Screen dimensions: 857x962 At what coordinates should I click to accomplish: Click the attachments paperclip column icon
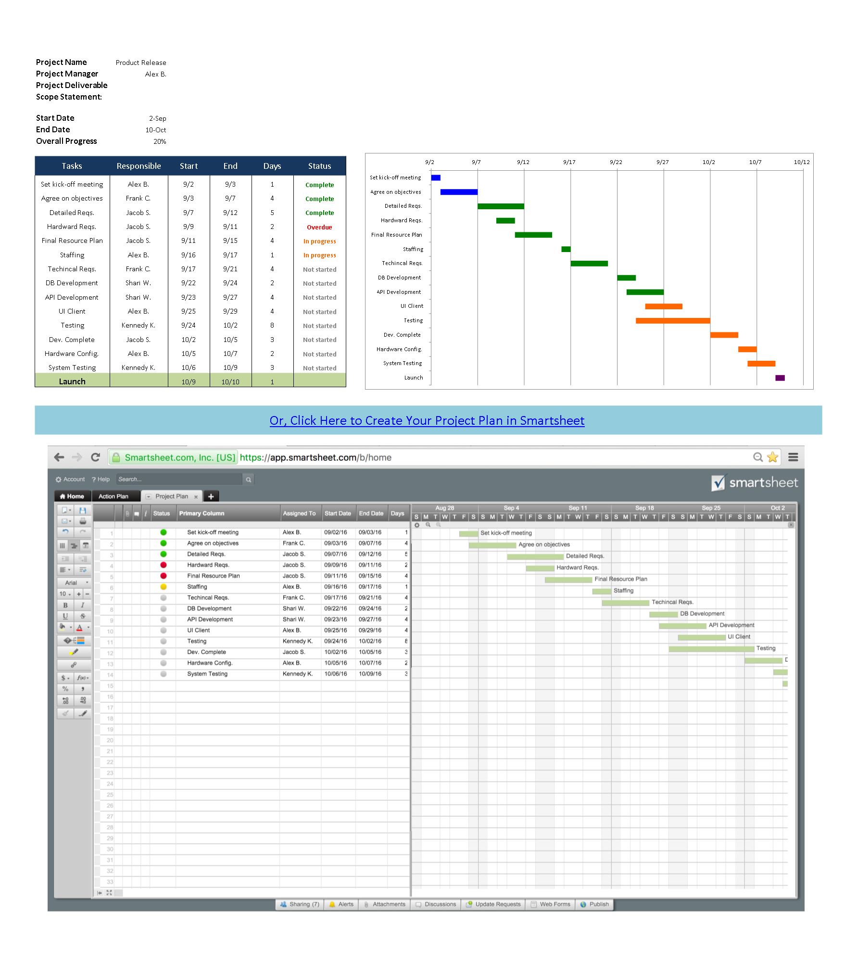point(127,514)
